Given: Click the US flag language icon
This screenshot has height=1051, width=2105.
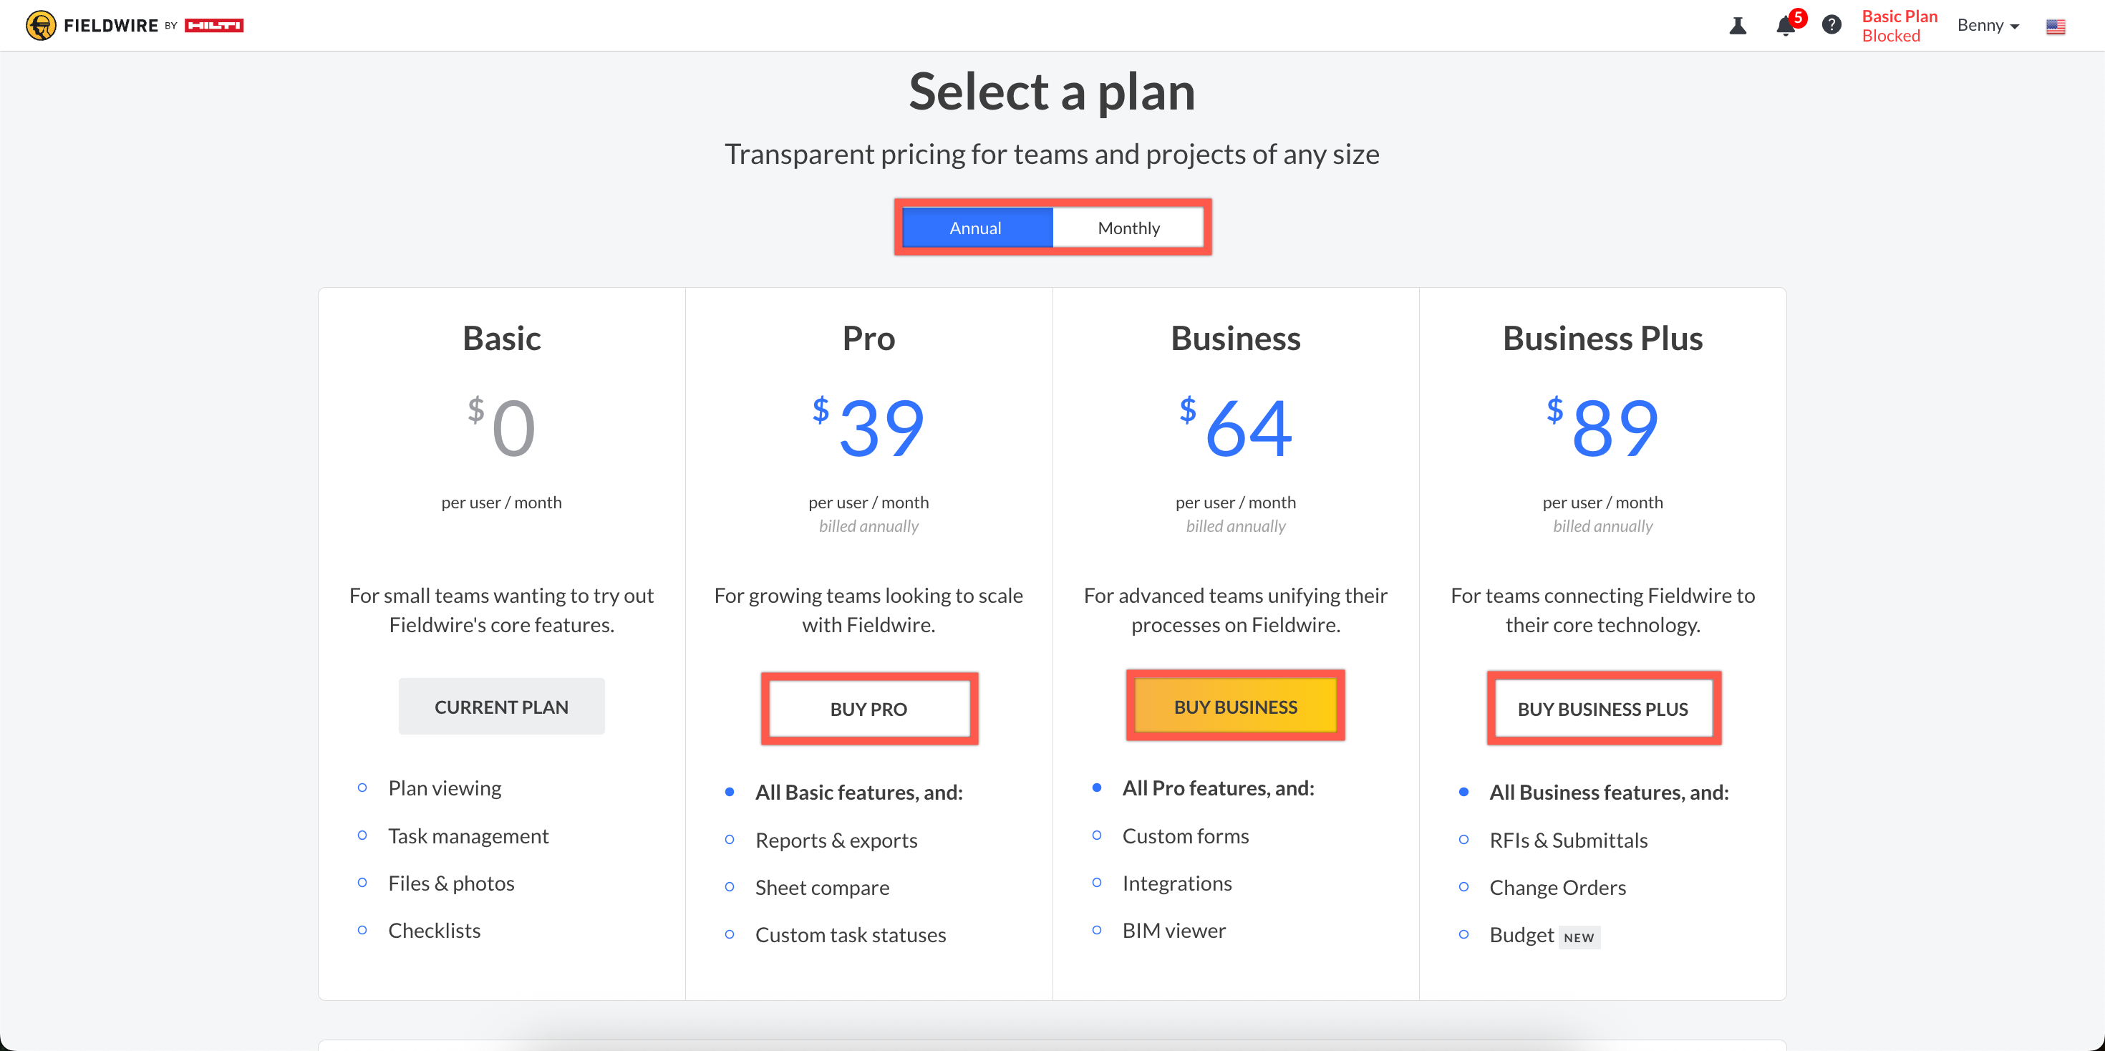Looking at the screenshot, I should pos(2055,26).
